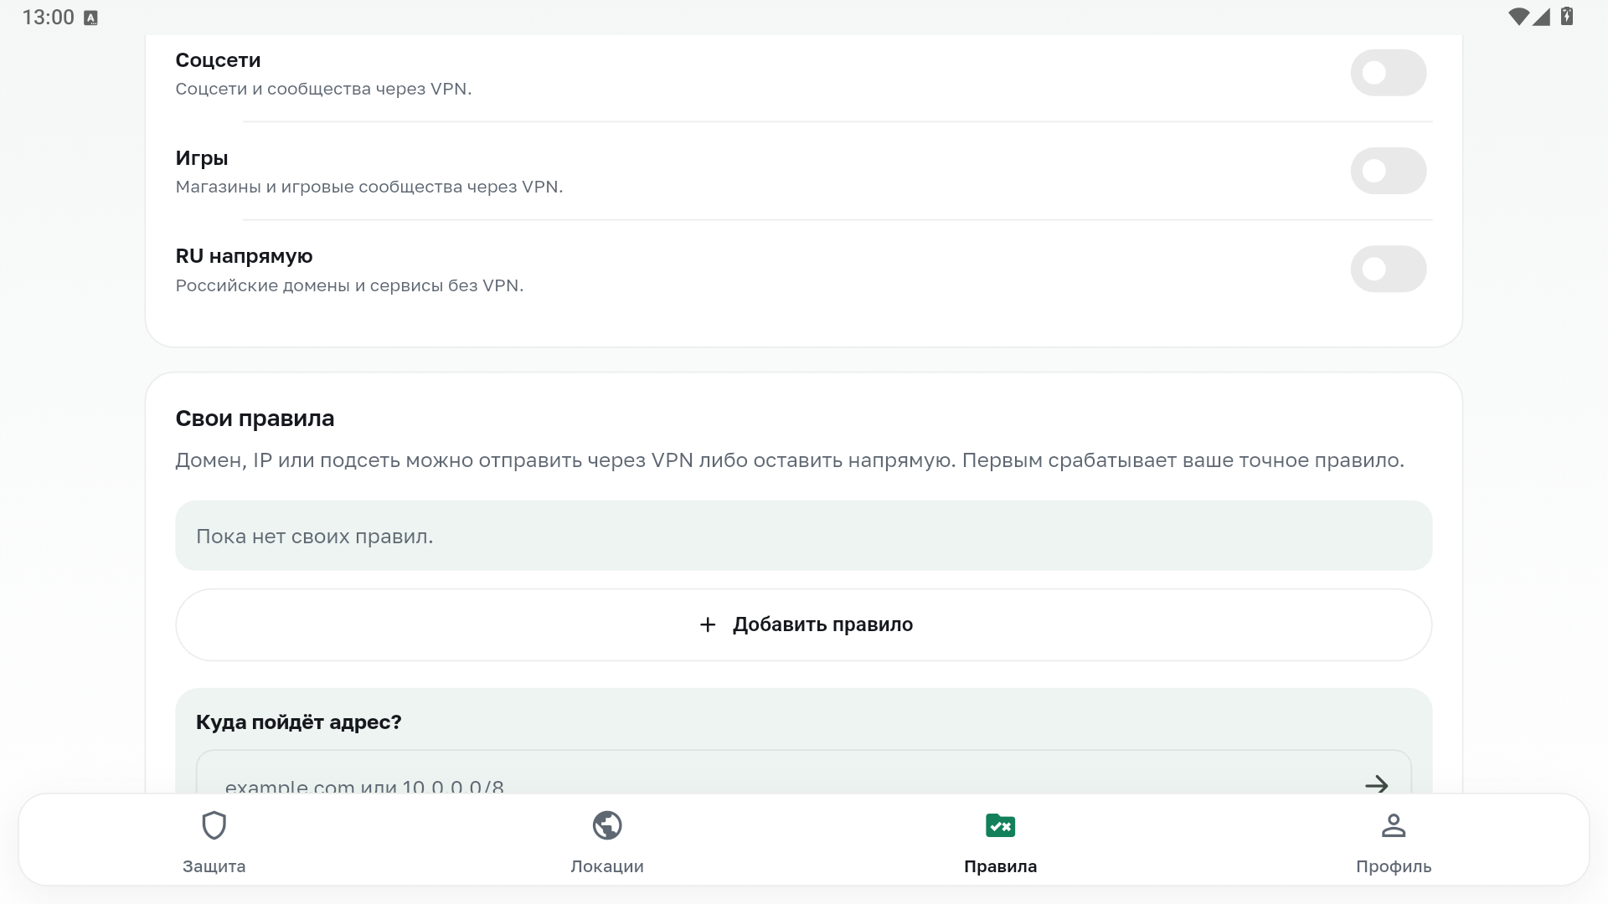The width and height of the screenshot is (1608, 904).
Task: Select the Правила rules icon
Action: click(x=1000, y=826)
